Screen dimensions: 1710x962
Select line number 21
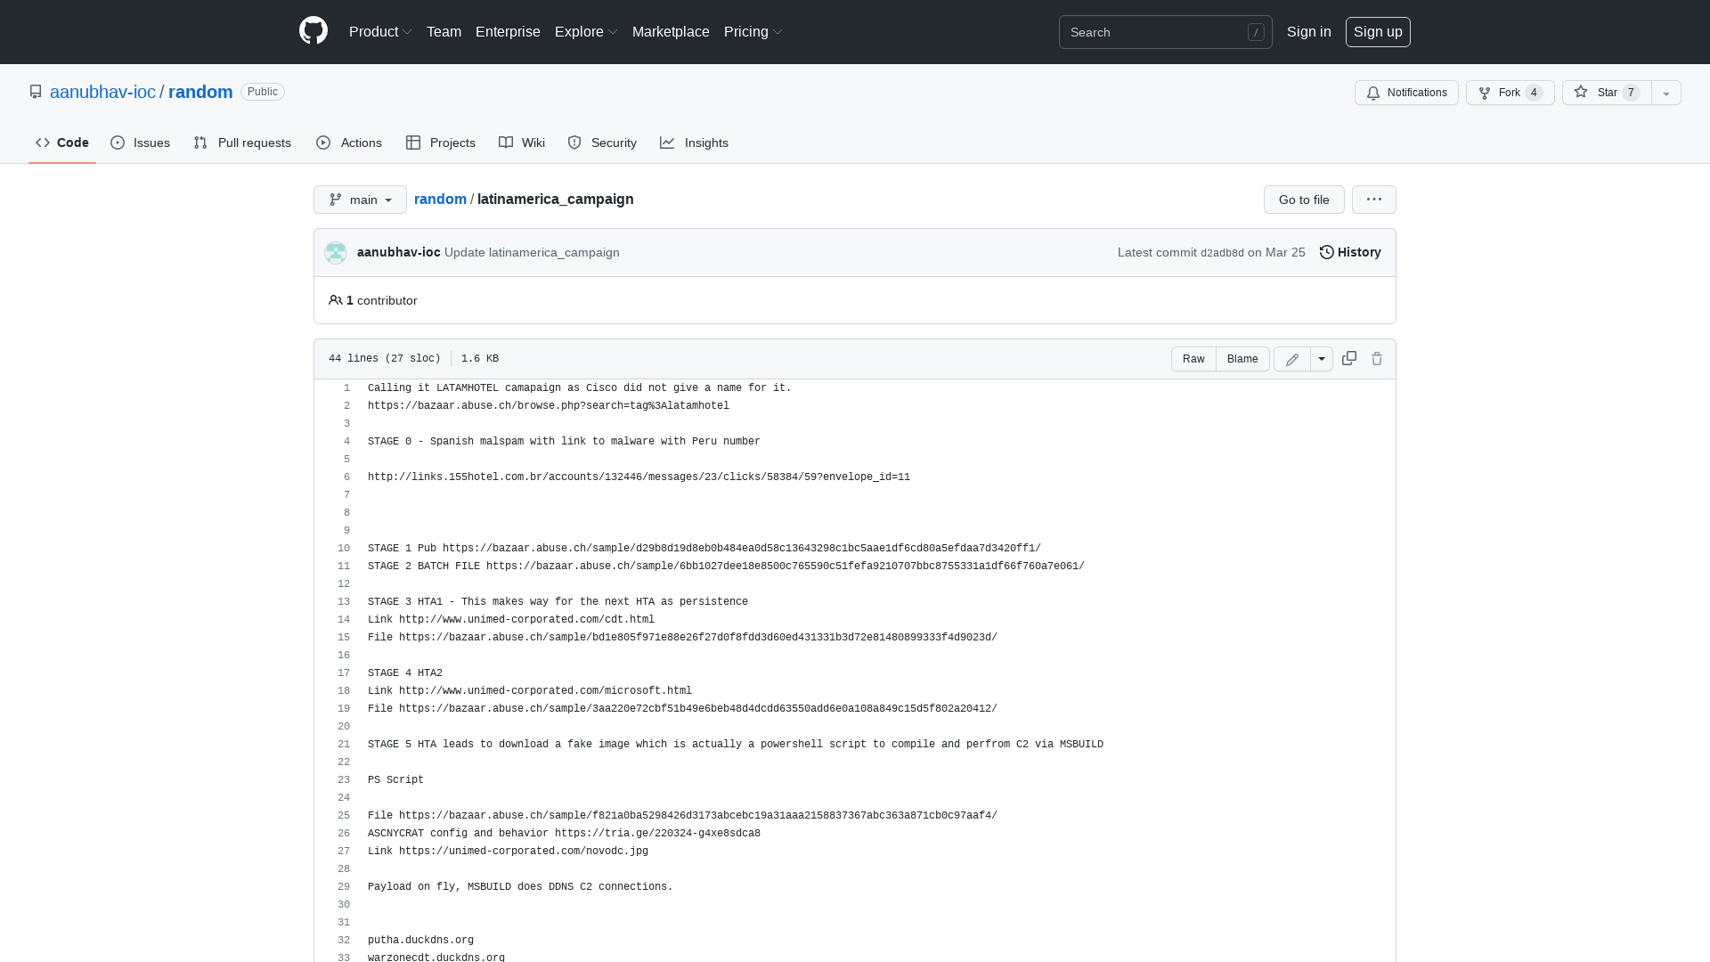click(x=344, y=745)
